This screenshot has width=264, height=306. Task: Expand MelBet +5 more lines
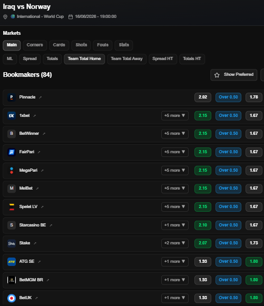pyautogui.click(x=175, y=189)
